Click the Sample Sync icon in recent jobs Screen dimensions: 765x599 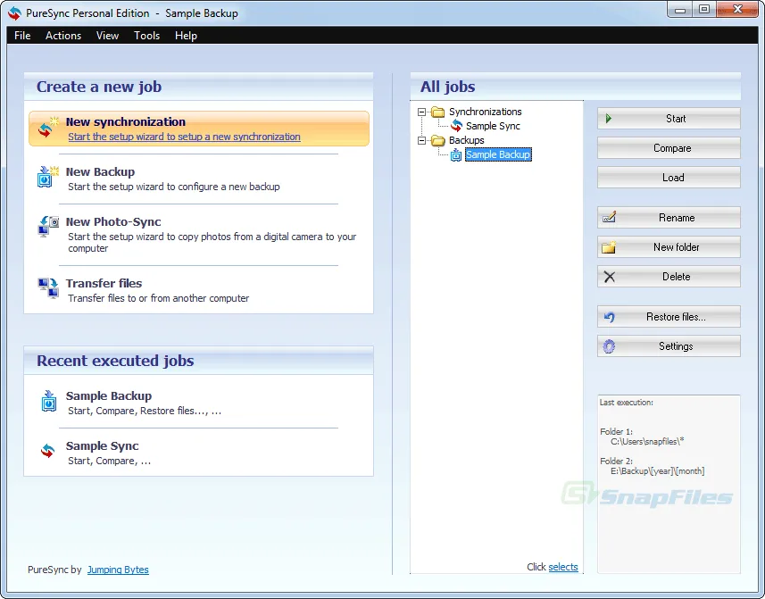[x=48, y=450]
